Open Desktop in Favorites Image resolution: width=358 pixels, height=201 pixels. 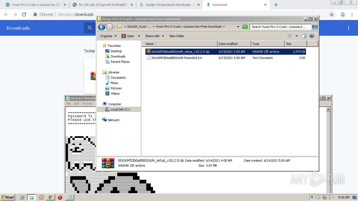pos(113,51)
